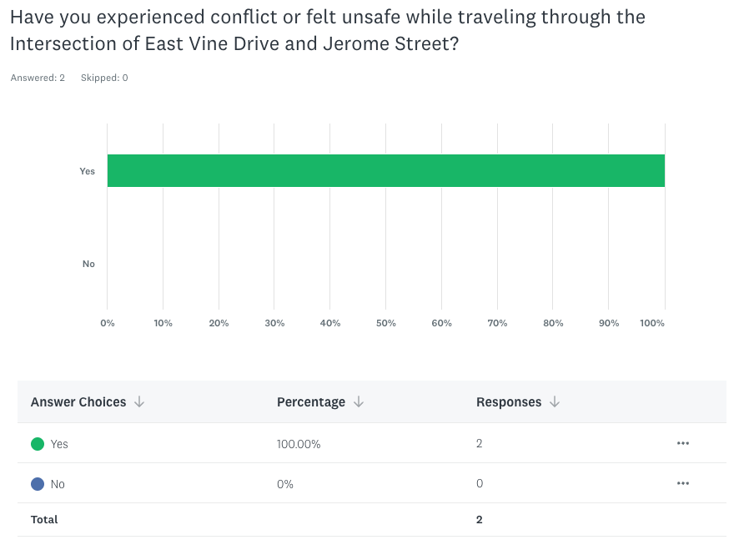Click the 0% percentage cell

(285, 484)
